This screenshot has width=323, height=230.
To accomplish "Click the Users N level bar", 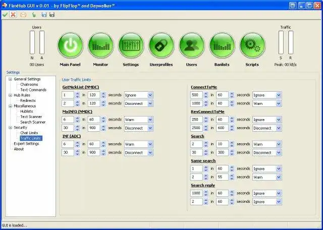I will click(x=32, y=42).
